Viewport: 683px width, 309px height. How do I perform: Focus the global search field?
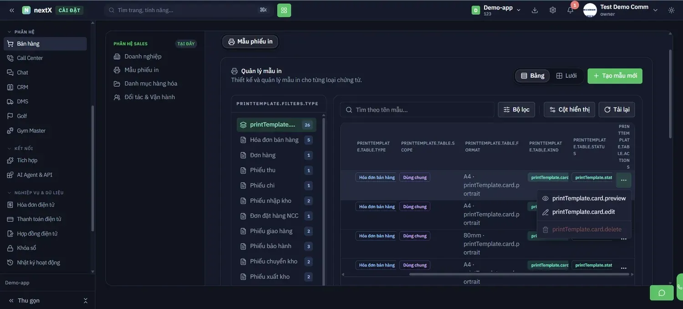[189, 10]
